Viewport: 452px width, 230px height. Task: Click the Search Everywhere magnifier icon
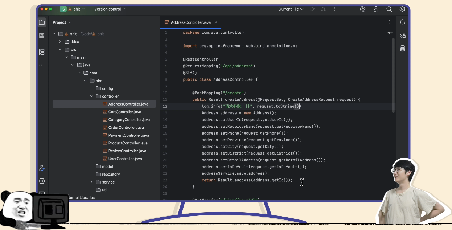[389, 9]
